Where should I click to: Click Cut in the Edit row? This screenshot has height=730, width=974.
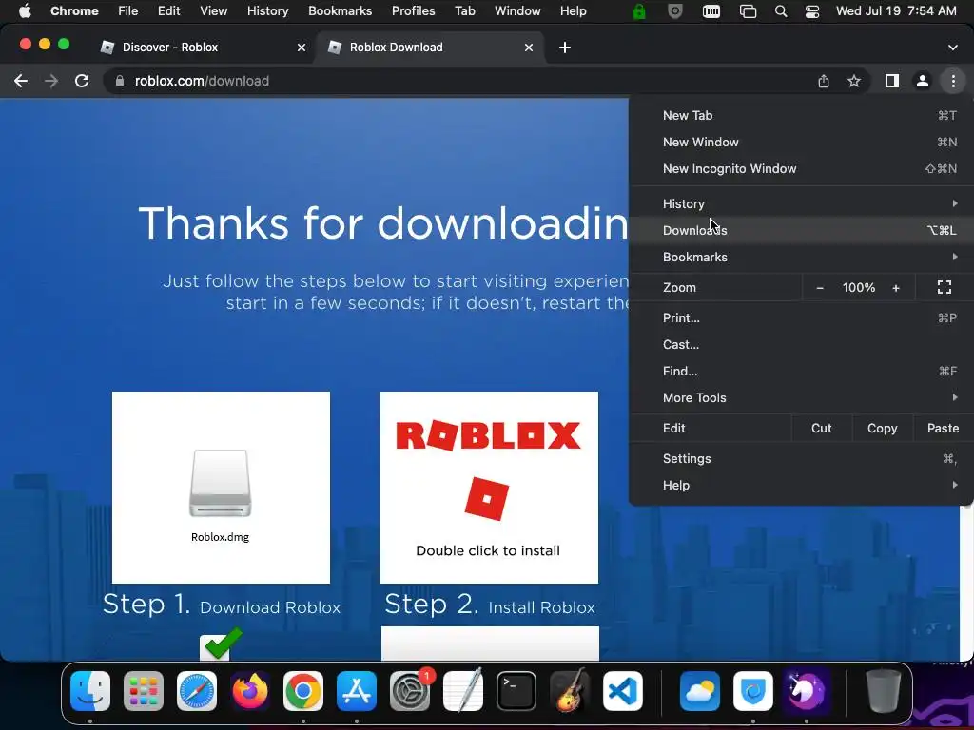click(821, 429)
